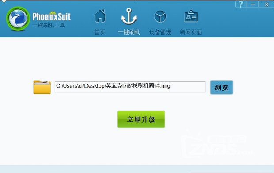Close the PhoenixSuit window
This screenshot has width=274, height=173.
(x=266, y=4)
